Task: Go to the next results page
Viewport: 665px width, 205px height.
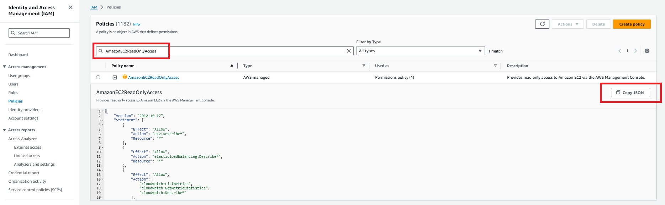Action: pos(635,51)
